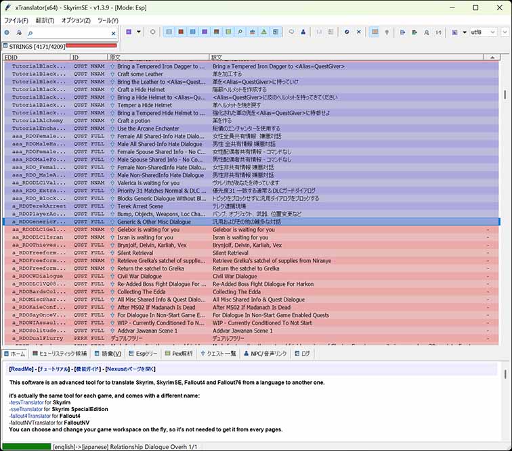
Task: Open the ReadMe link
Action: [x=21, y=369]
